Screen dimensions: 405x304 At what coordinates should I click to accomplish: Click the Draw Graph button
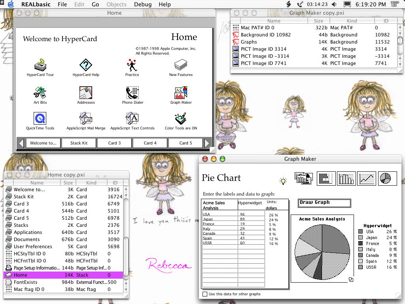(x=324, y=203)
